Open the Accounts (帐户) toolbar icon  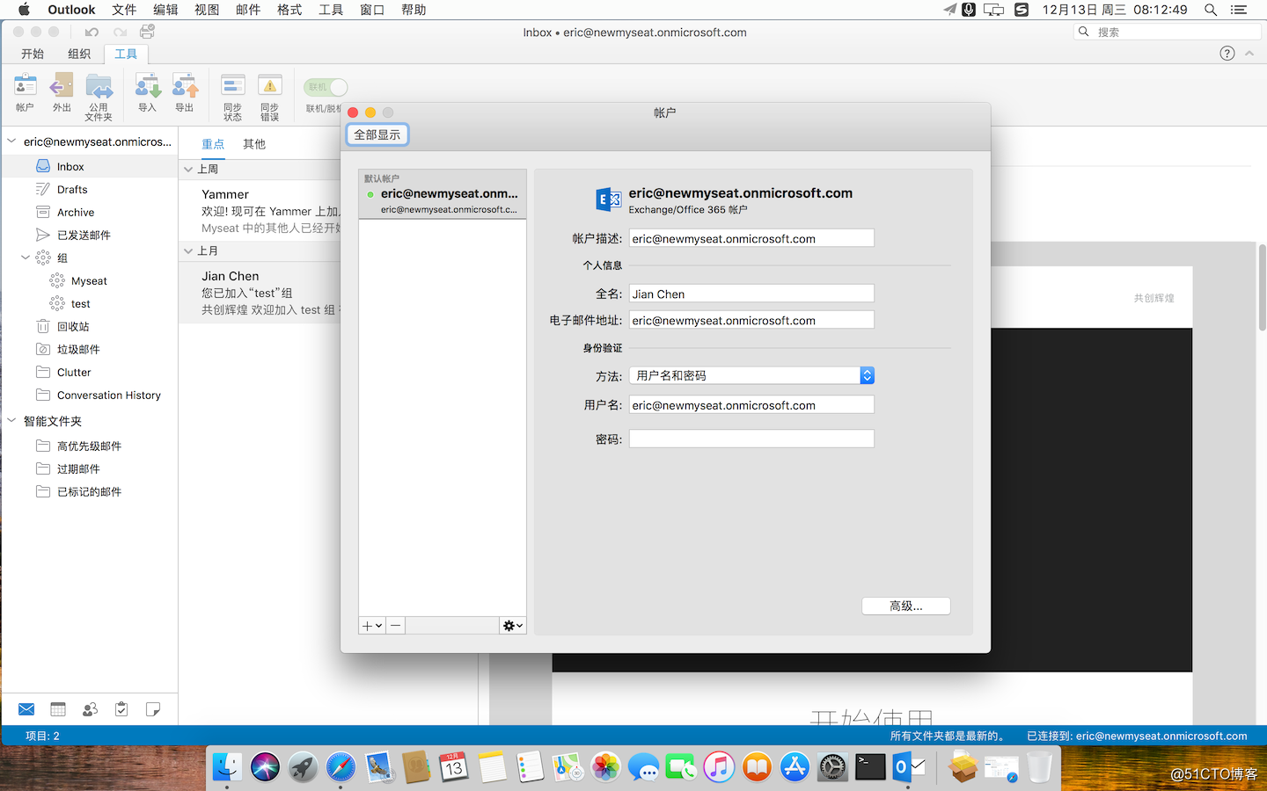pos(25,93)
